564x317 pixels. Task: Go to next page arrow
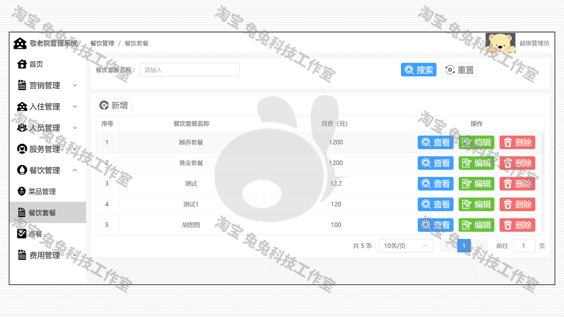pos(481,246)
